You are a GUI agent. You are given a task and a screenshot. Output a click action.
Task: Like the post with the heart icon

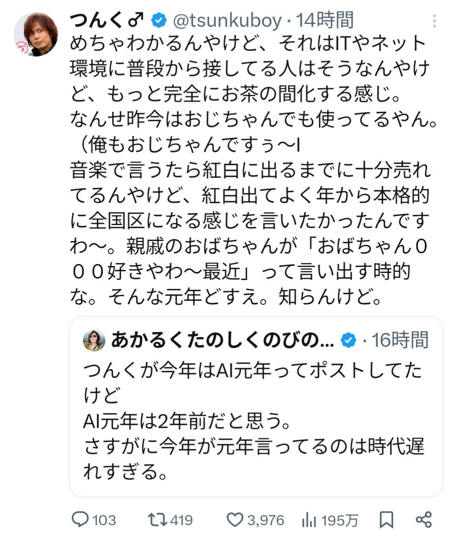pos(235,520)
